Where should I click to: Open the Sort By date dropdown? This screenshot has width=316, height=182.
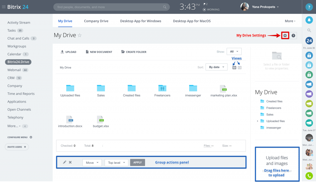point(216,67)
